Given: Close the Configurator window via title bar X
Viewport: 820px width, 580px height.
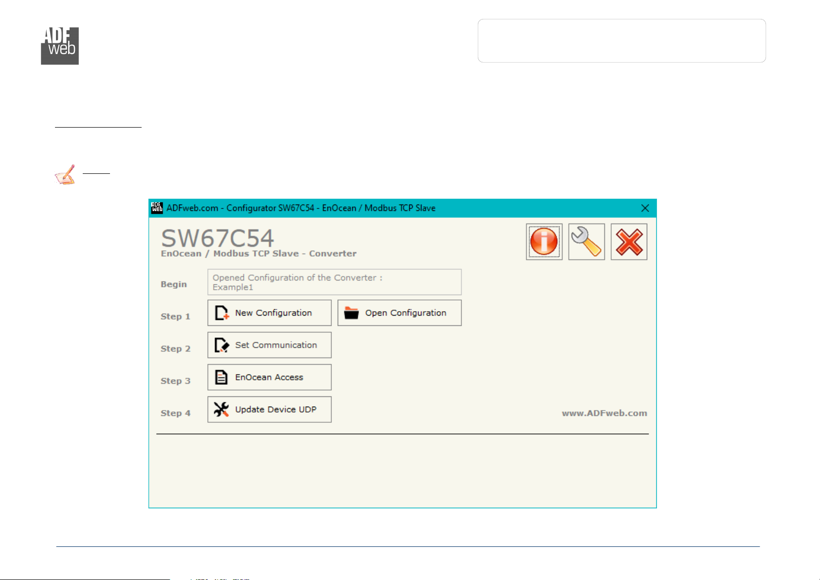Looking at the screenshot, I should pyautogui.click(x=645, y=208).
